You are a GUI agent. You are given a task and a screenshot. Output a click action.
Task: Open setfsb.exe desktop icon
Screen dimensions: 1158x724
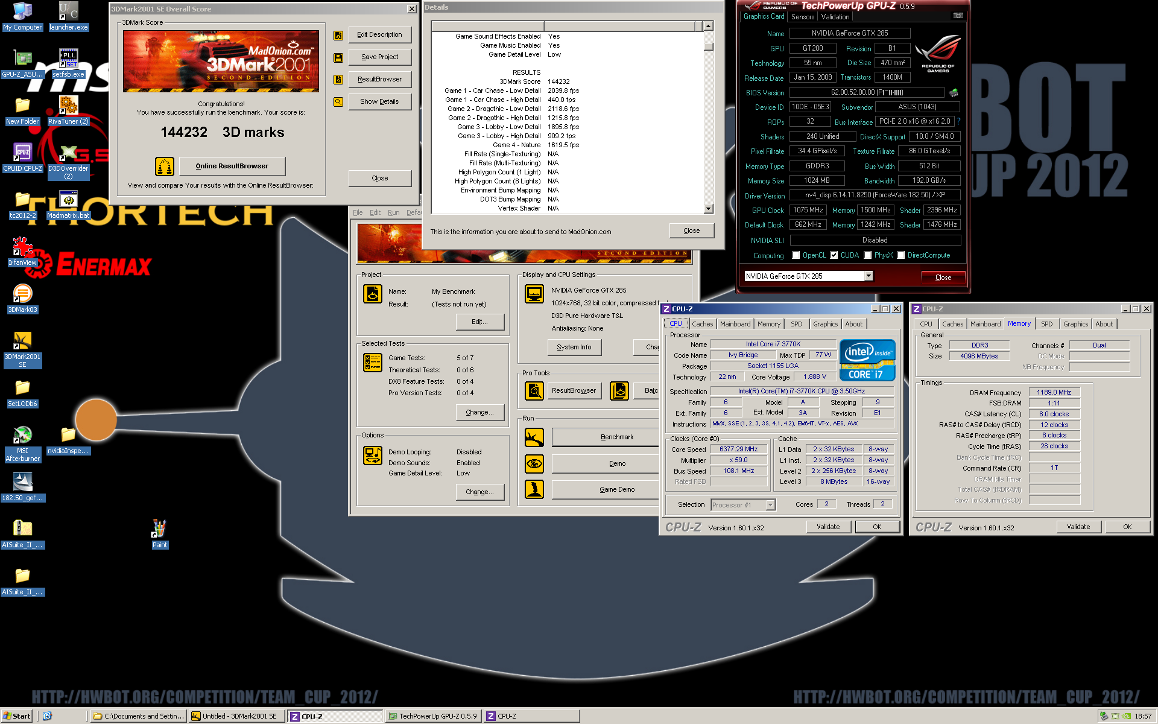68,63
